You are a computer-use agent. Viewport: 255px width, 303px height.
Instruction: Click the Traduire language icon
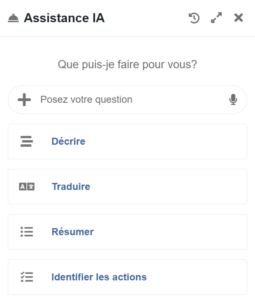tap(27, 187)
